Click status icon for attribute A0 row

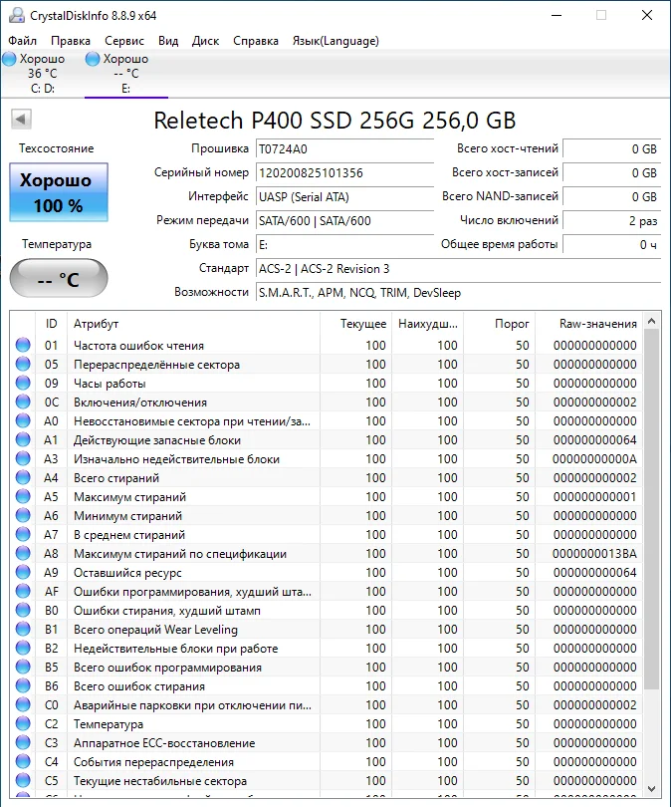23,421
